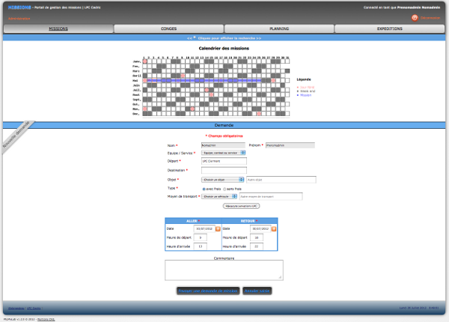The height and width of the screenshot is (322, 449).
Task: Switch to the CONGES tab
Action: click(168, 28)
